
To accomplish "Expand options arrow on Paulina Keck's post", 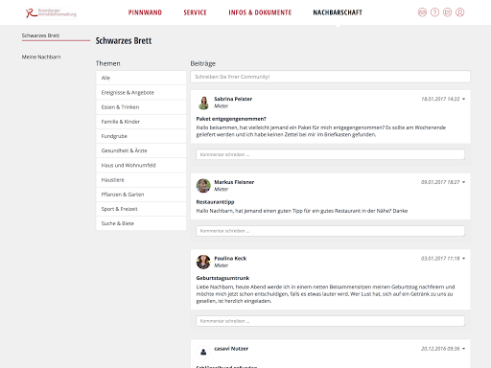I will [x=464, y=259].
